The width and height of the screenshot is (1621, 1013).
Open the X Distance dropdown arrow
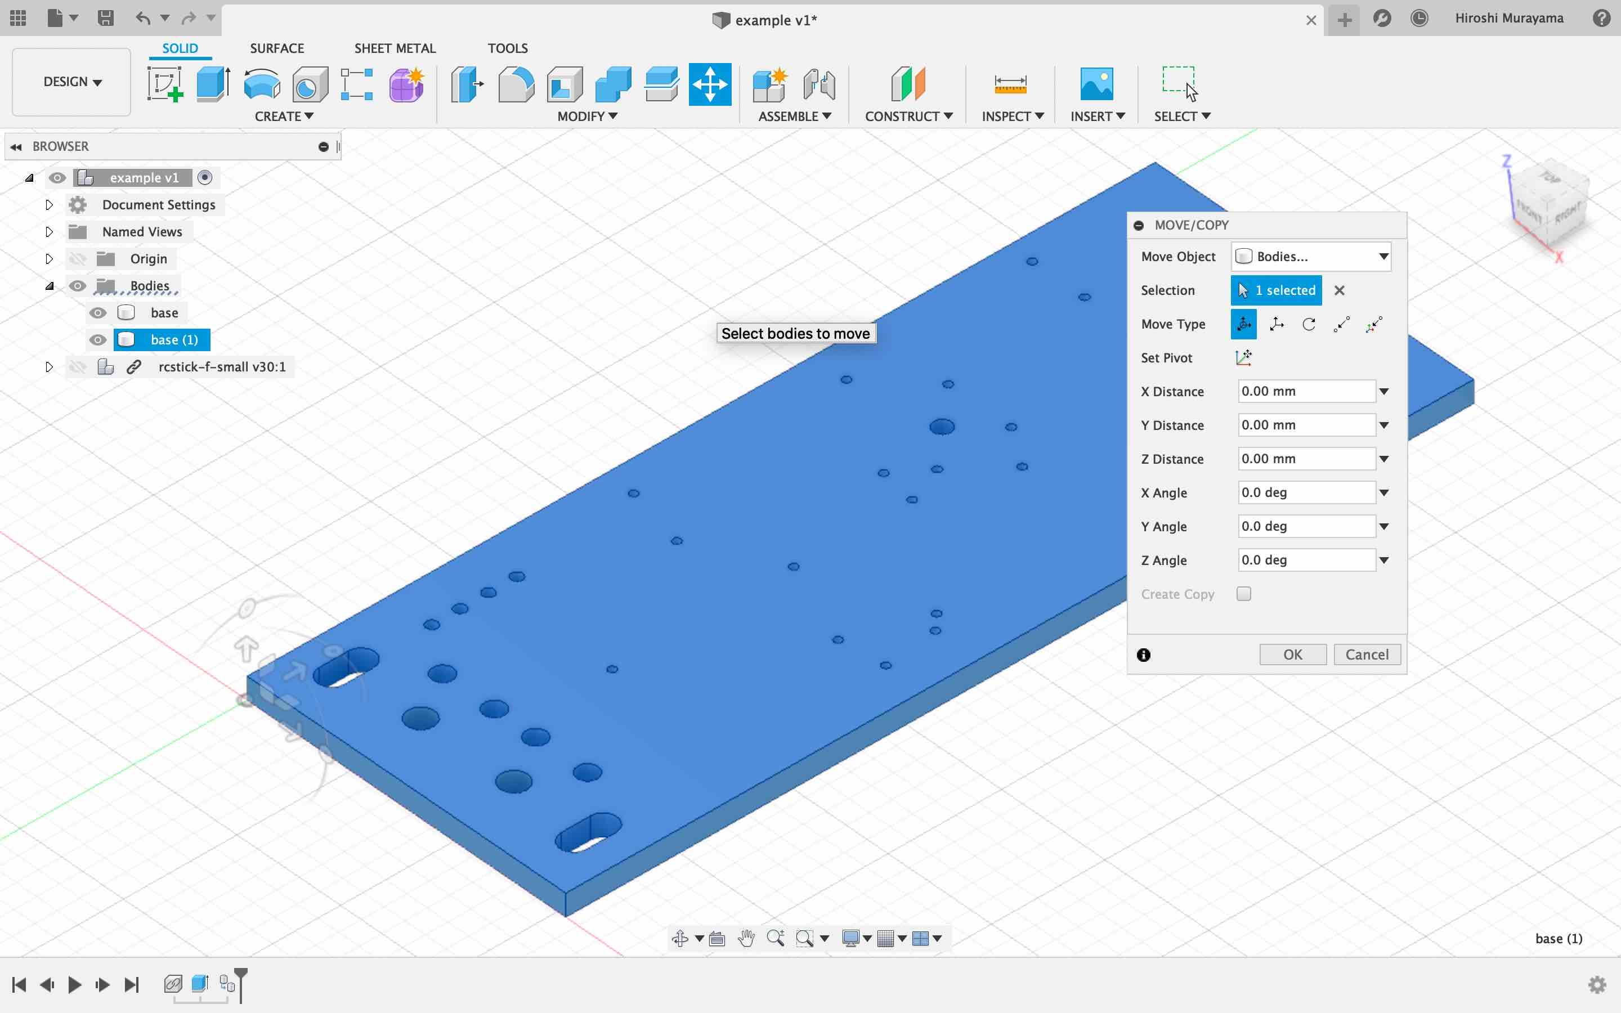click(1384, 391)
